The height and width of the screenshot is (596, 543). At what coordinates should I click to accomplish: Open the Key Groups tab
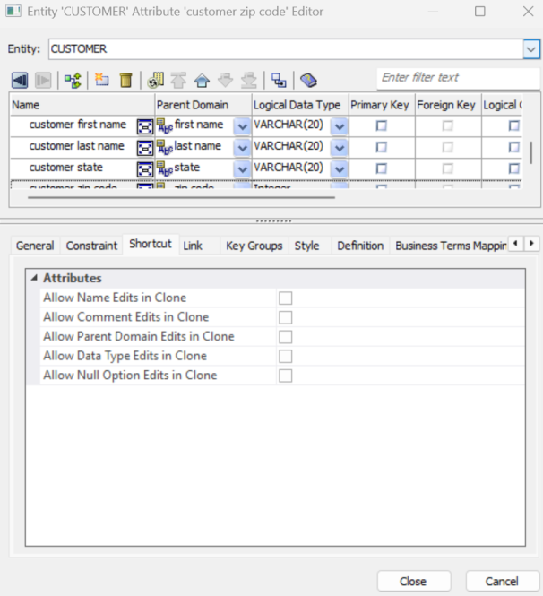point(254,246)
